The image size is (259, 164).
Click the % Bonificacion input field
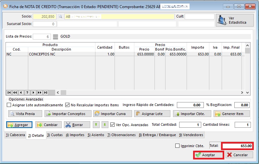click(241, 105)
